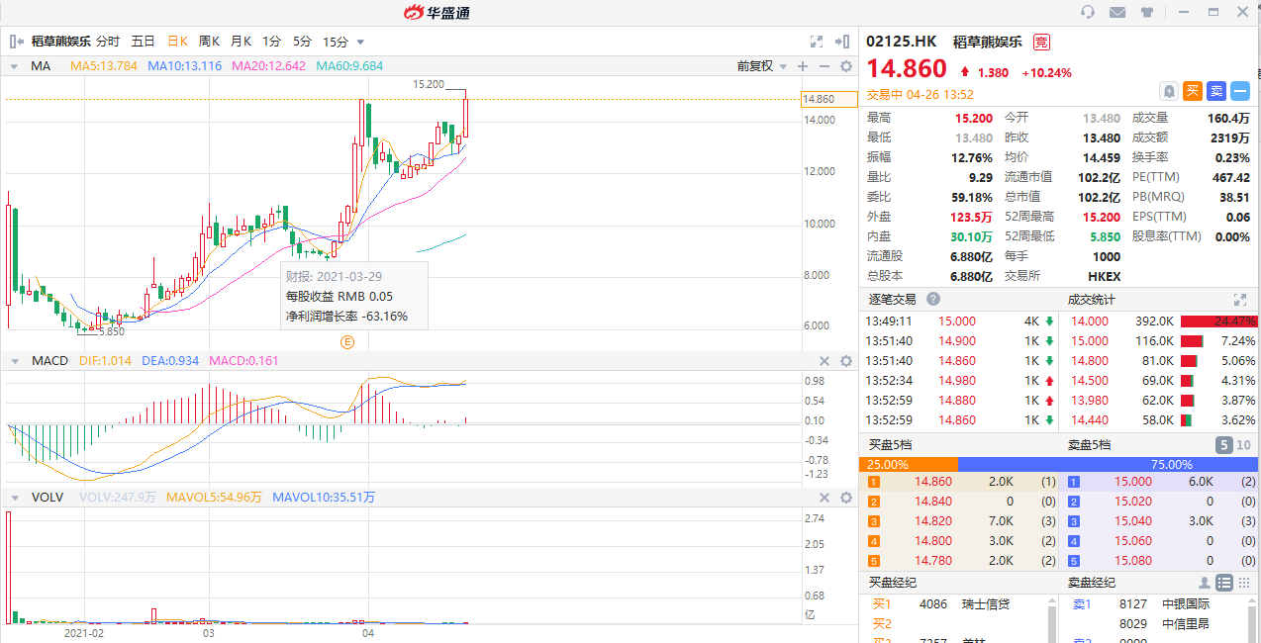Click the 15.000 row in 成交统计

click(x=1159, y=341)
